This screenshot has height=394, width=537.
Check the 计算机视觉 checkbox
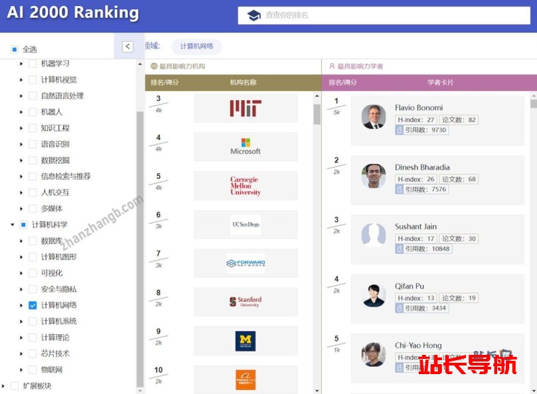tap(33, 80)
